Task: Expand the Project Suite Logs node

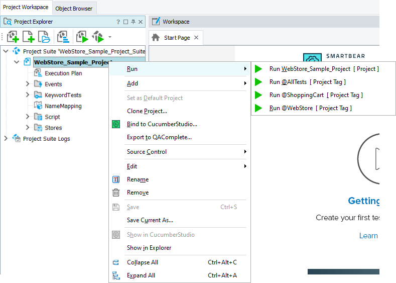Action: coord(6,139)
